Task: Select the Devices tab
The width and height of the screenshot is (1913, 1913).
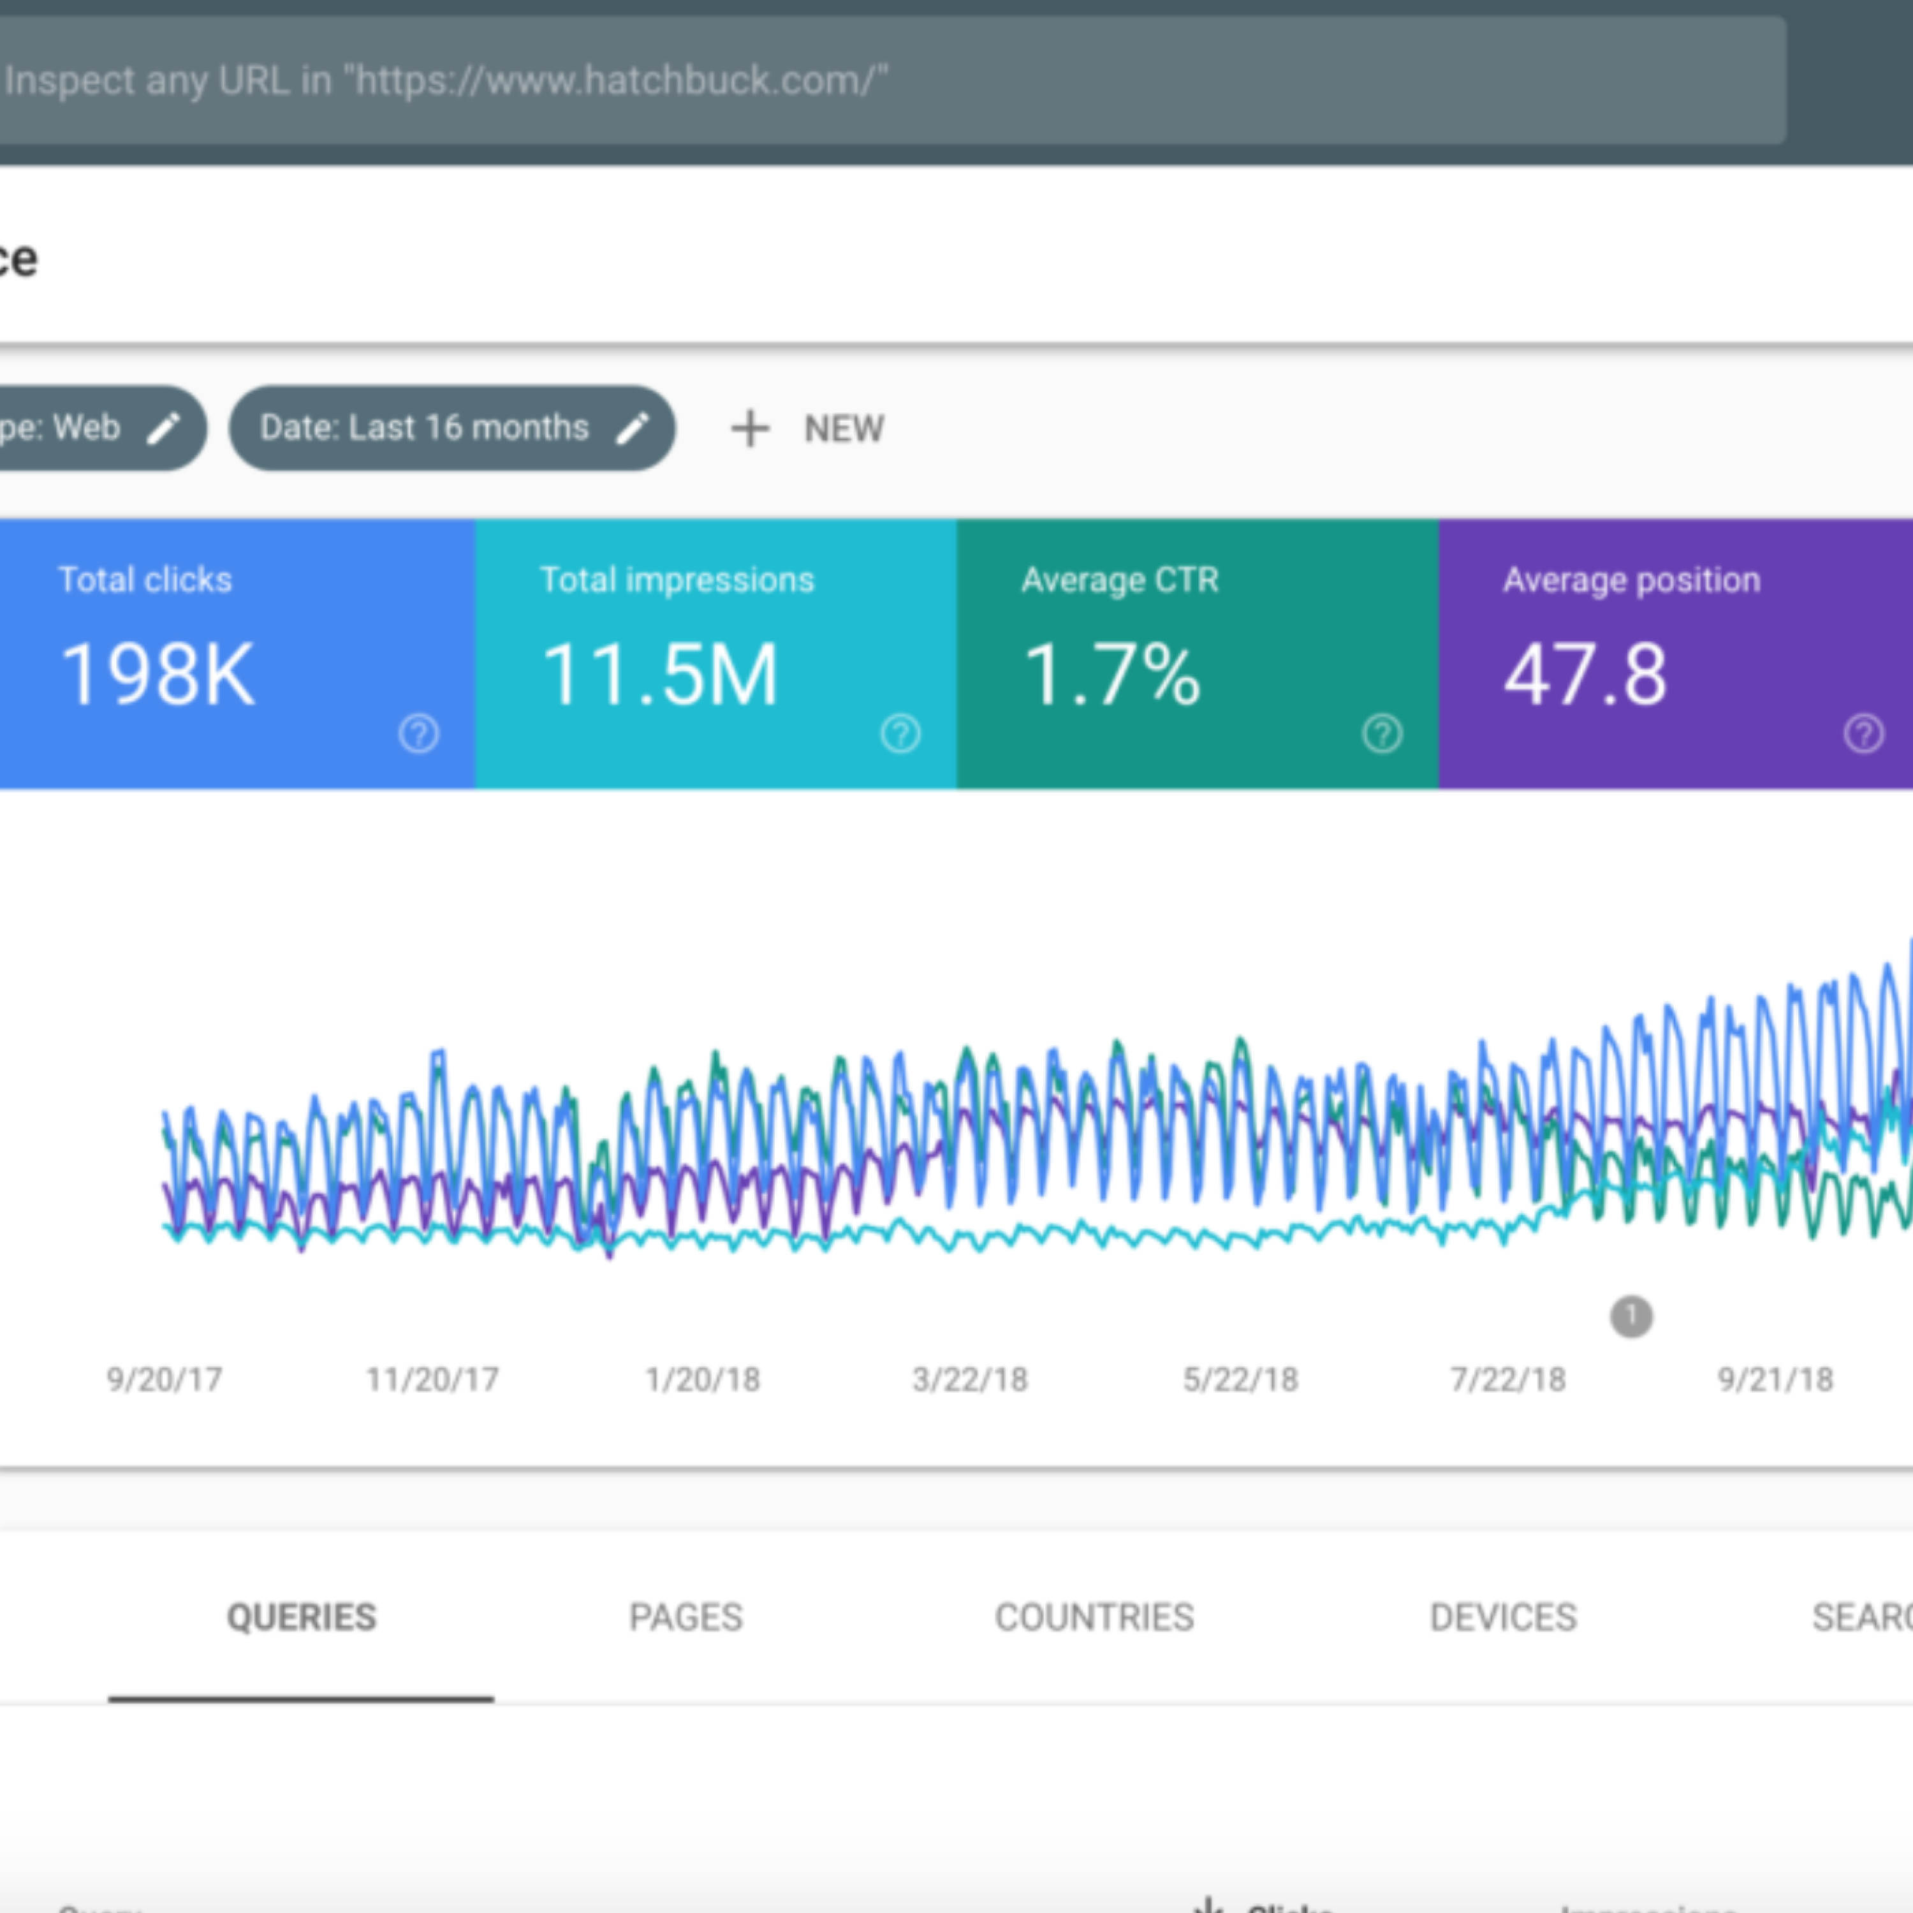Action: [x=1503, y=1617]
